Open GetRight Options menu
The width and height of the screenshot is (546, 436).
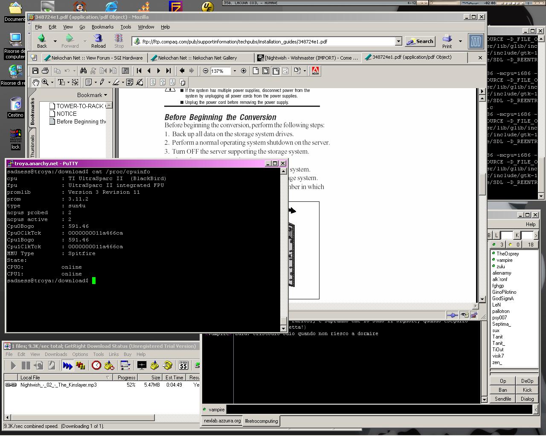[80, 354]
